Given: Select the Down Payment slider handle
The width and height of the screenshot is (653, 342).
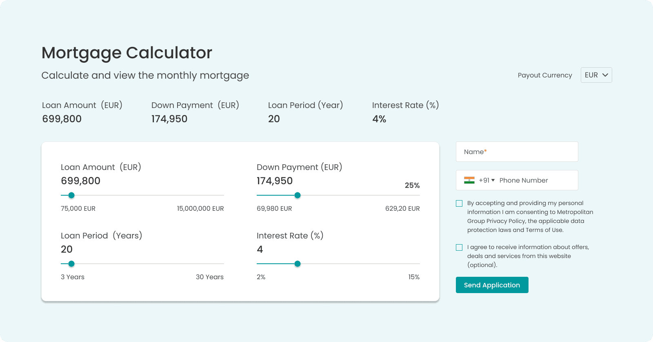Looking at the screenshot, I should (x=298, y=195).
